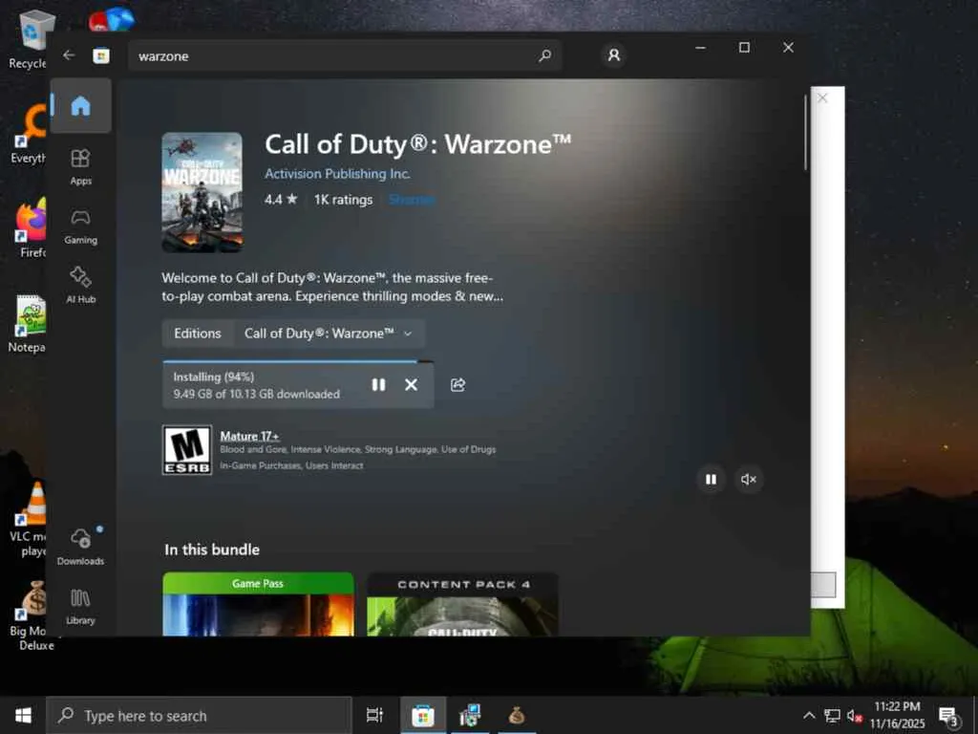This screenshot has width=978, height=734.
Task: Click the ESRB M rating badge
Action: tap(187, 450)
